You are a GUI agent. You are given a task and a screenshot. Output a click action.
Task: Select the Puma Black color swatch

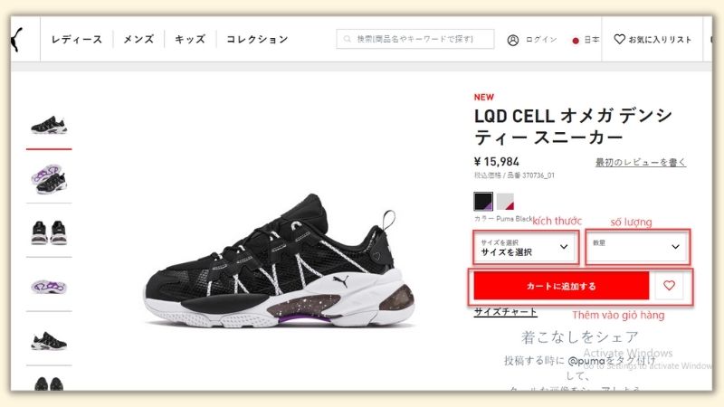tap(483, 202)
